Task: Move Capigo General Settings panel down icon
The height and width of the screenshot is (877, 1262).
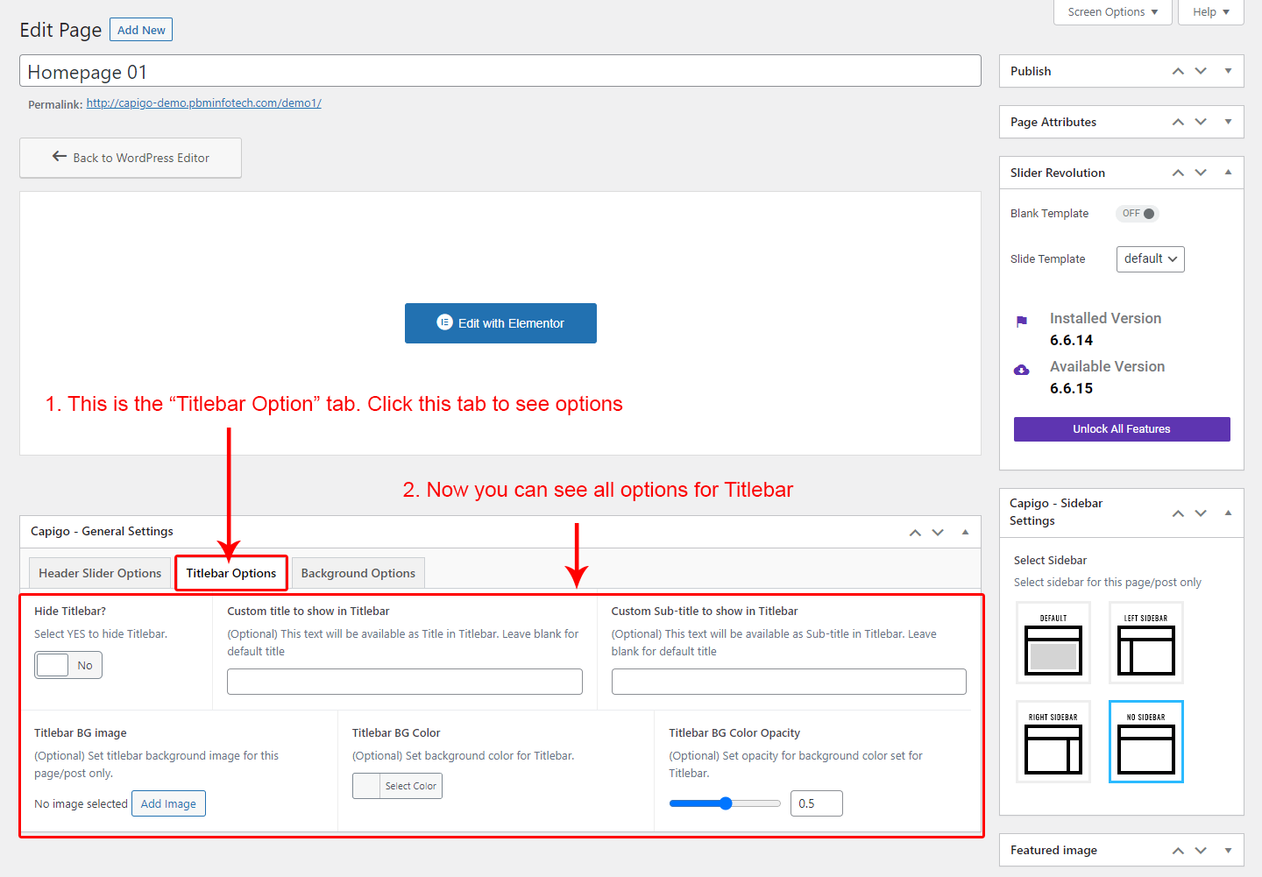Action: click(x=938, y=532)
